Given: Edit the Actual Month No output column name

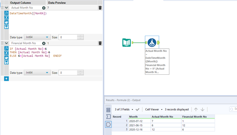Looking at the screenshot, I should (x=26, y=8).
